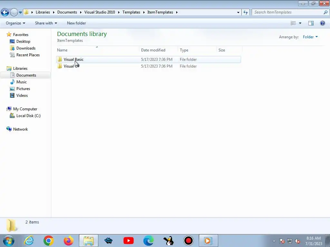Open the Arrange by Folder dropdown

310,37
